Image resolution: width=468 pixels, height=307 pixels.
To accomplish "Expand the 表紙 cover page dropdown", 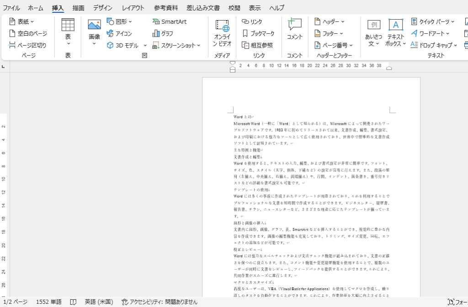I will 32,22.
